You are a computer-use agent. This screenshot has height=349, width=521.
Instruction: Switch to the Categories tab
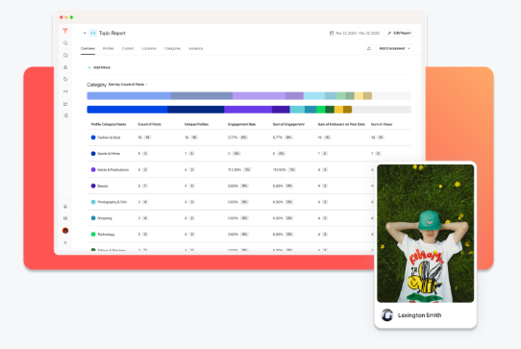[x=172, y=48]
